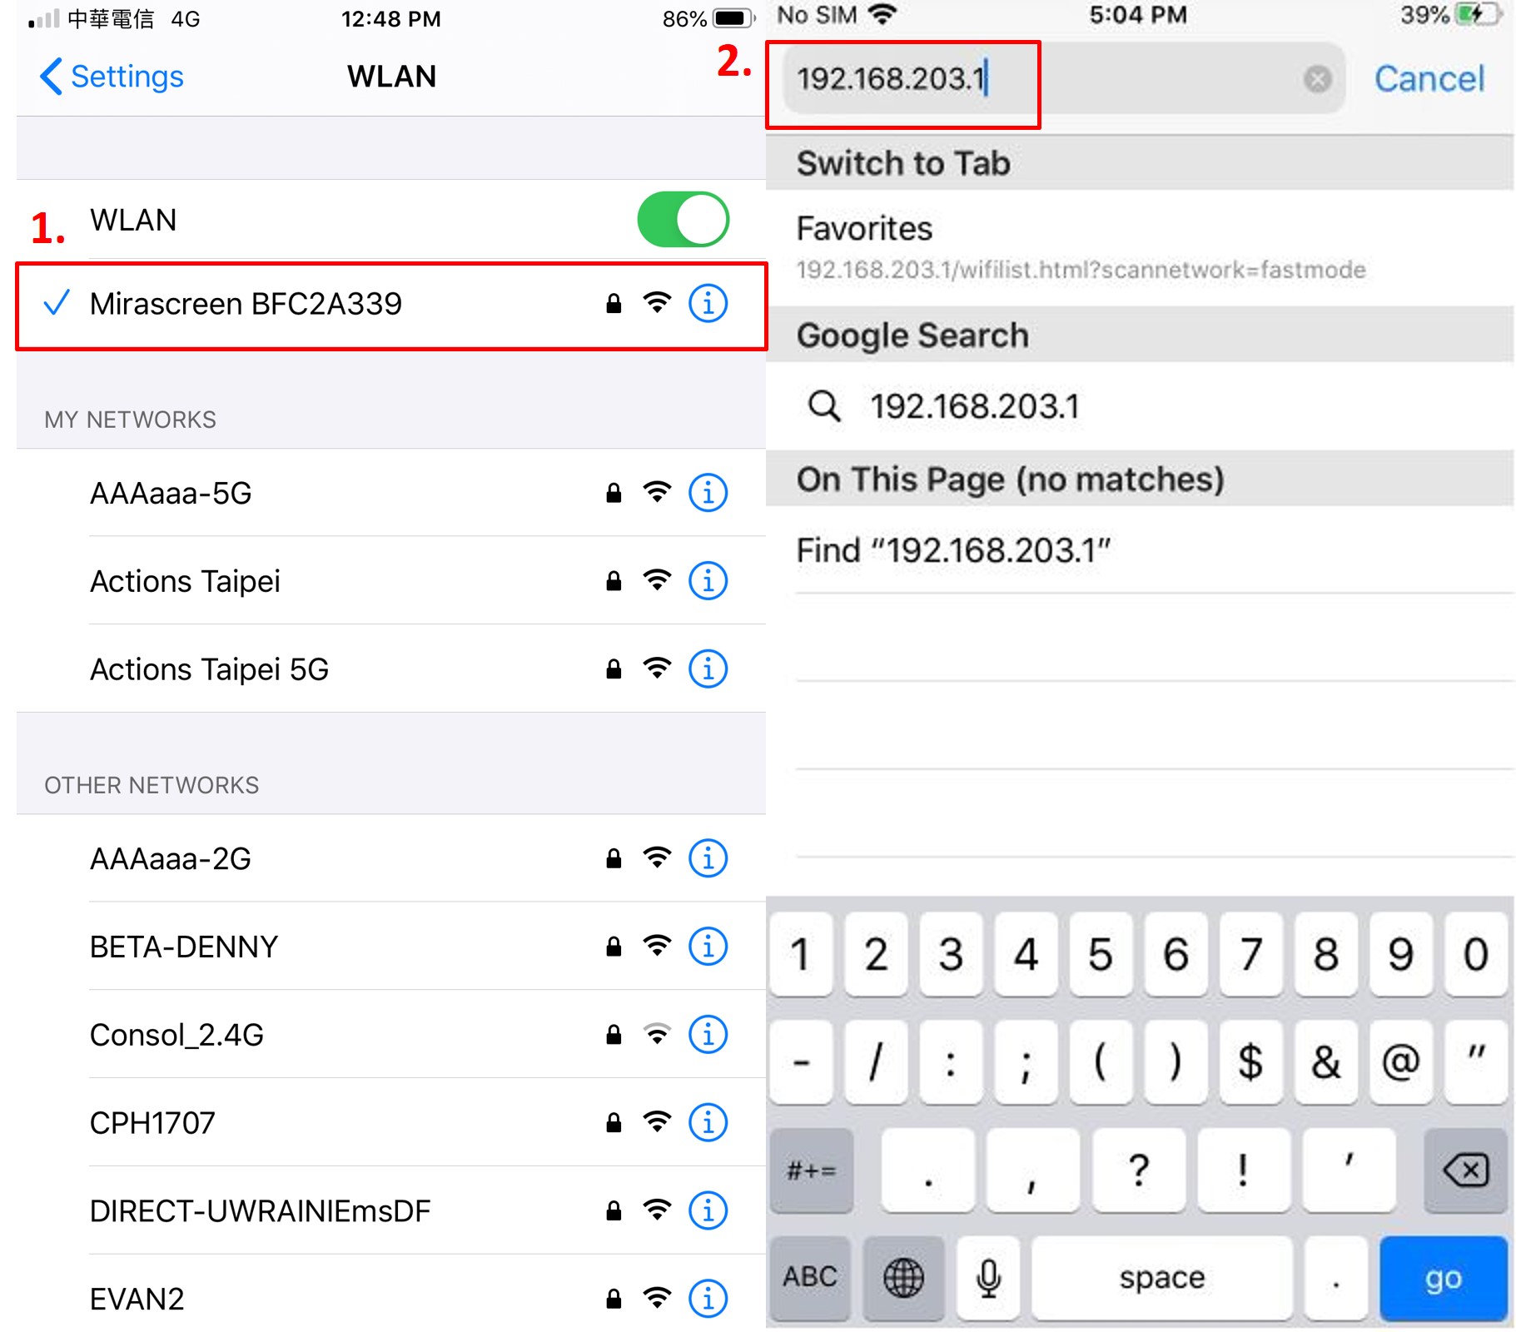Tap the microphone dictation key
Image resolution: width=1516 pixels, height=1332 pixels.
tap(988, 1277)
